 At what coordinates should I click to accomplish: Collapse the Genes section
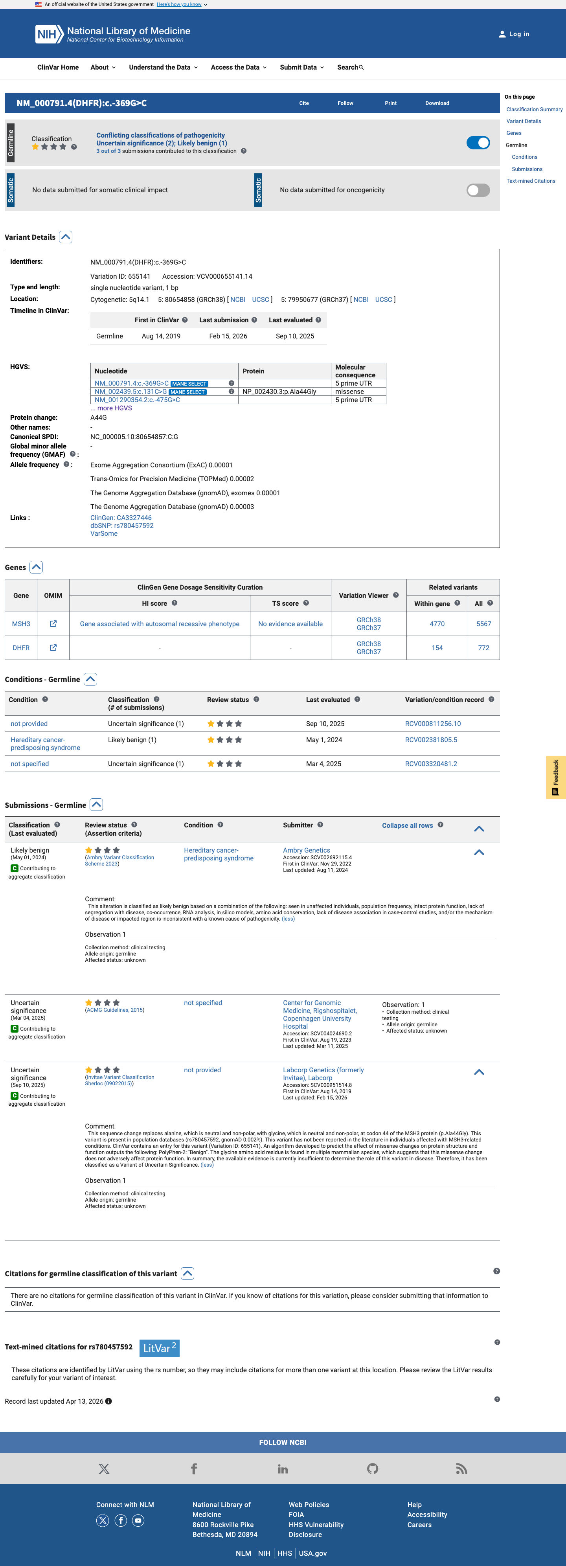click(37, 567)
